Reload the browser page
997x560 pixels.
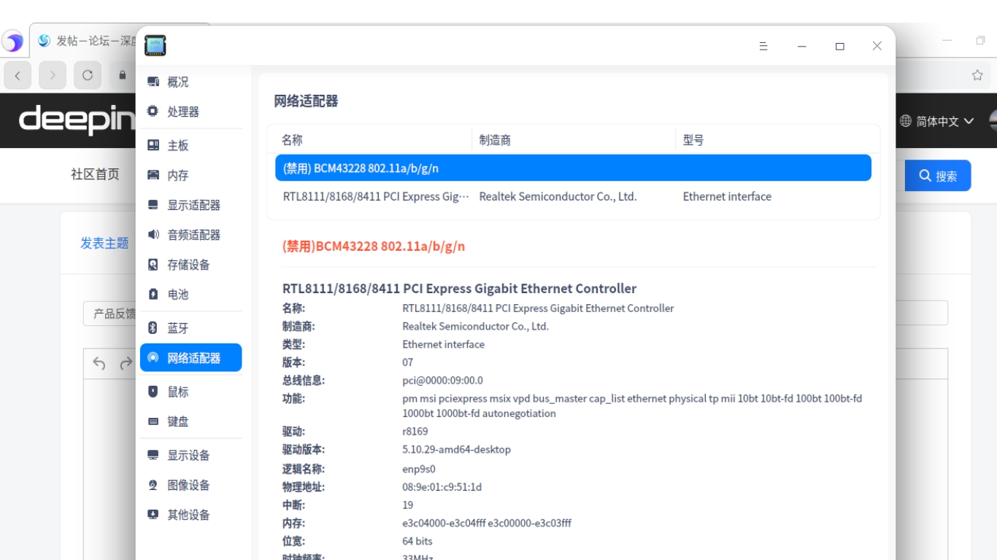(x=88, y=75)
